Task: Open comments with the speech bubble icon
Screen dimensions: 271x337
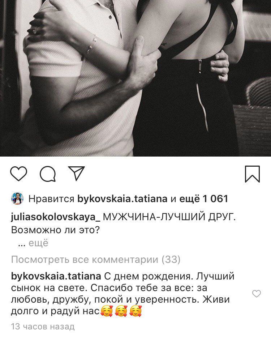Action: tap(48, 174)
